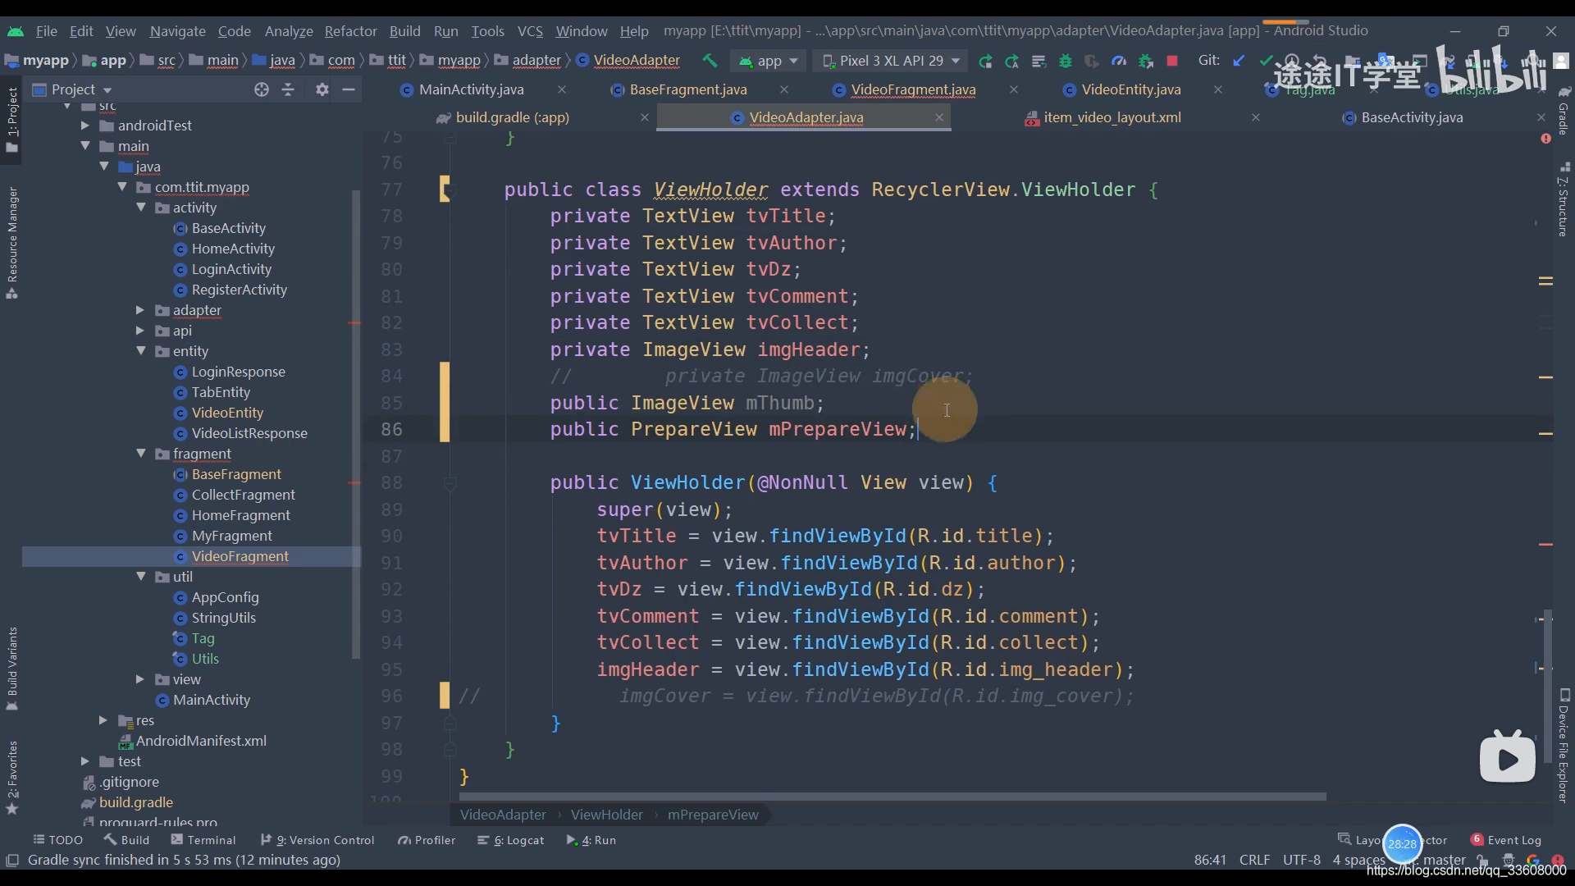Click the VideoAdapter breadcrumb in navigation bar

pos(628,61)
